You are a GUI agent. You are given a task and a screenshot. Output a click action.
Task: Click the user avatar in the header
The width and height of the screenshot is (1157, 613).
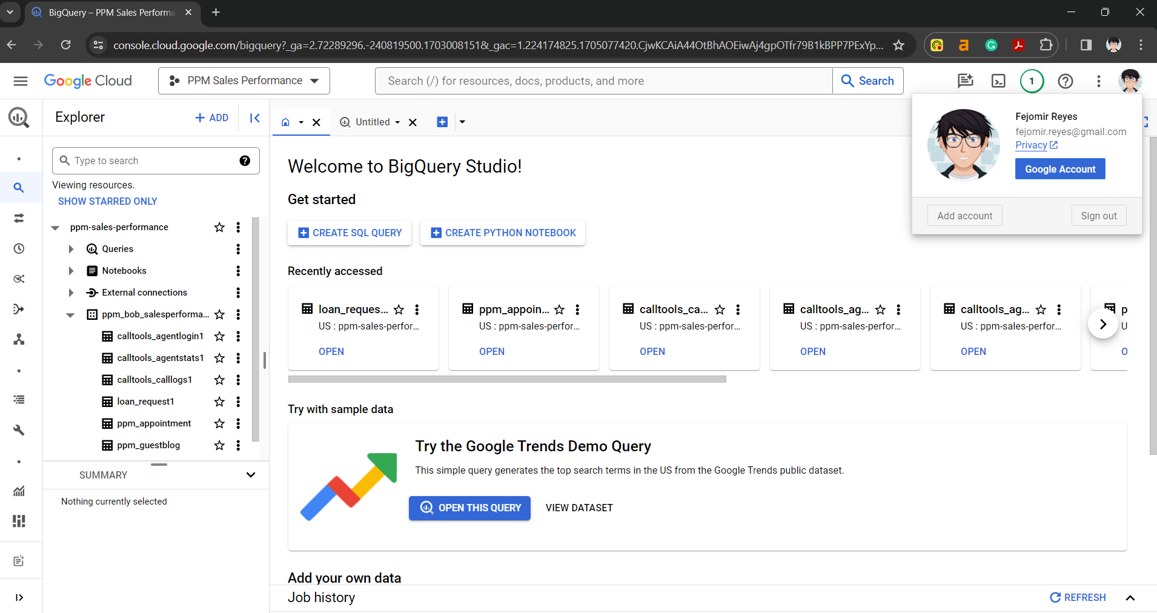point(1130,81)
